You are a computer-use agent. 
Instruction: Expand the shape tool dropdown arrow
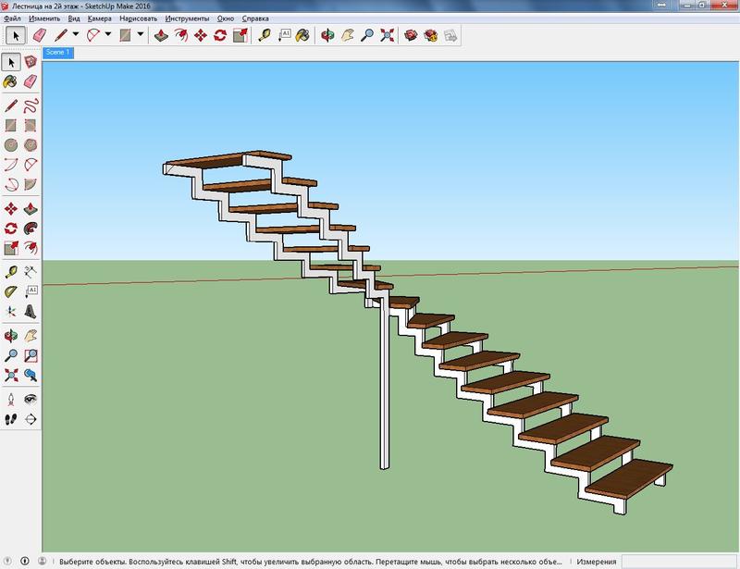[140, 35]
